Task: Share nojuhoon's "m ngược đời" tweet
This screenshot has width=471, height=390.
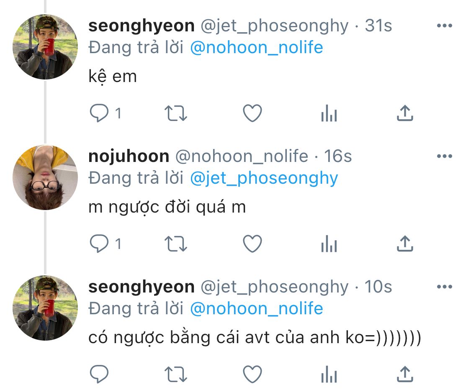Action: click(x=405, y=244)
